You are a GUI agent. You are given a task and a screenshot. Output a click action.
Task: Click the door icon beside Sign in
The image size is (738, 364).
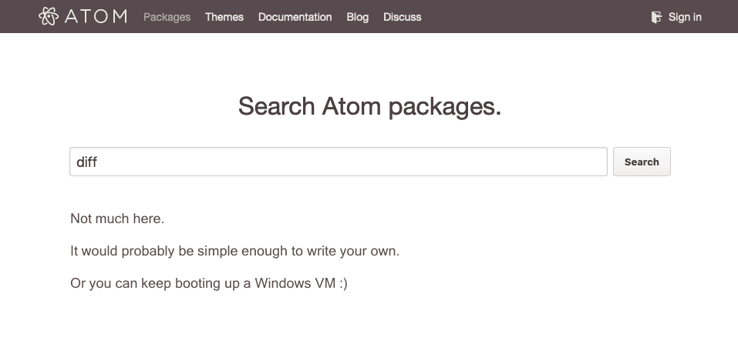(x=656, y=18)
